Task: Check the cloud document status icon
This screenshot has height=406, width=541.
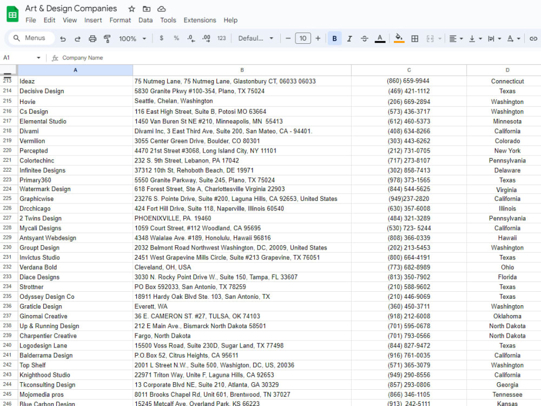Action: pyautogui.click(x=161, y=9)
